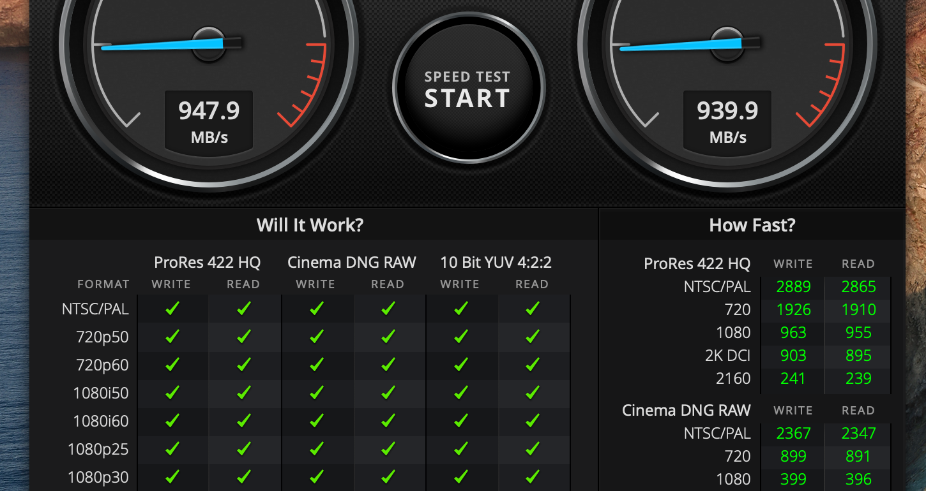Click the ProRes 1080 read value 955
The image size is (926, 491).
tap(858, 333)
